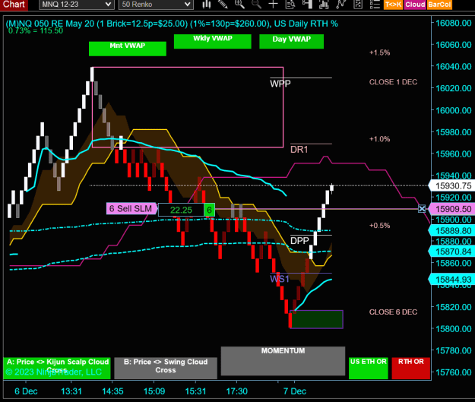
Task: Click the 16080.00 price axis label
Action: [454, 23]
